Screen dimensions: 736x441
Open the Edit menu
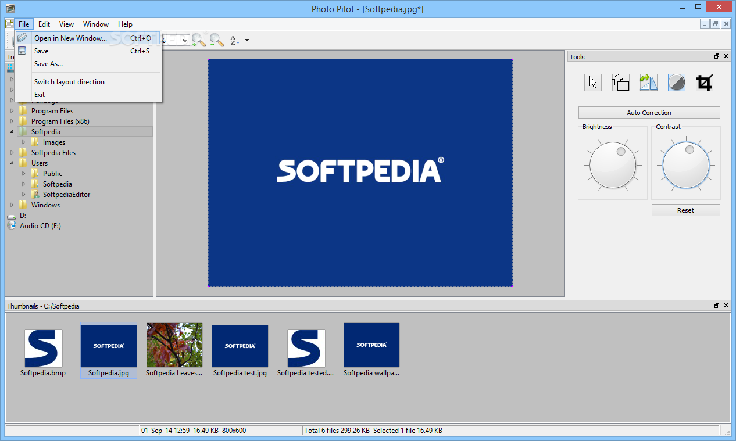(x=44, y=24)
